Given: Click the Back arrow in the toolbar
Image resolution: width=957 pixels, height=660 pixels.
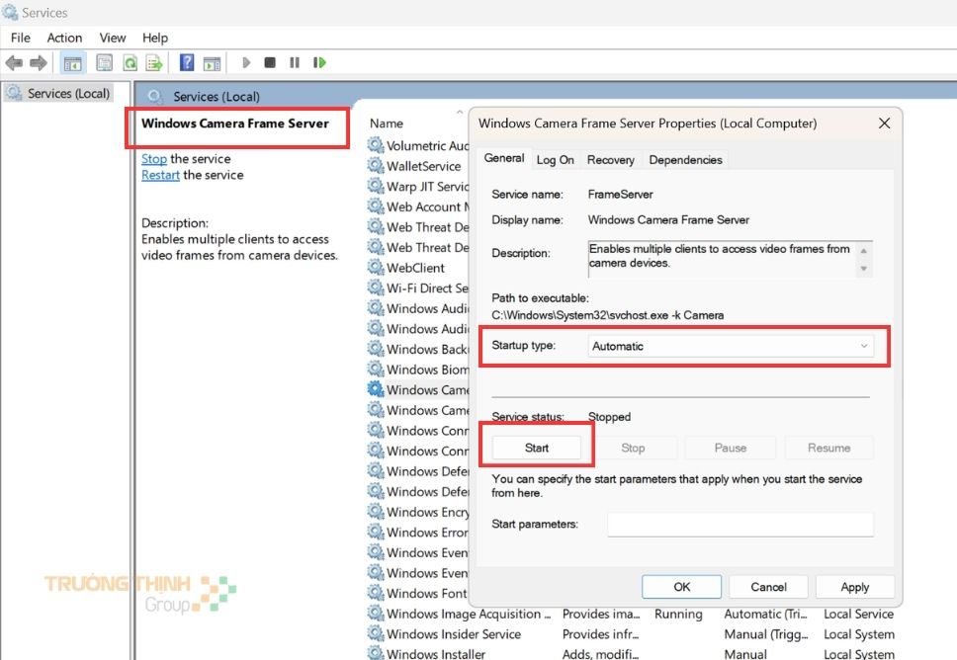Looking at the screenshot, I should (x=14, y=63).
